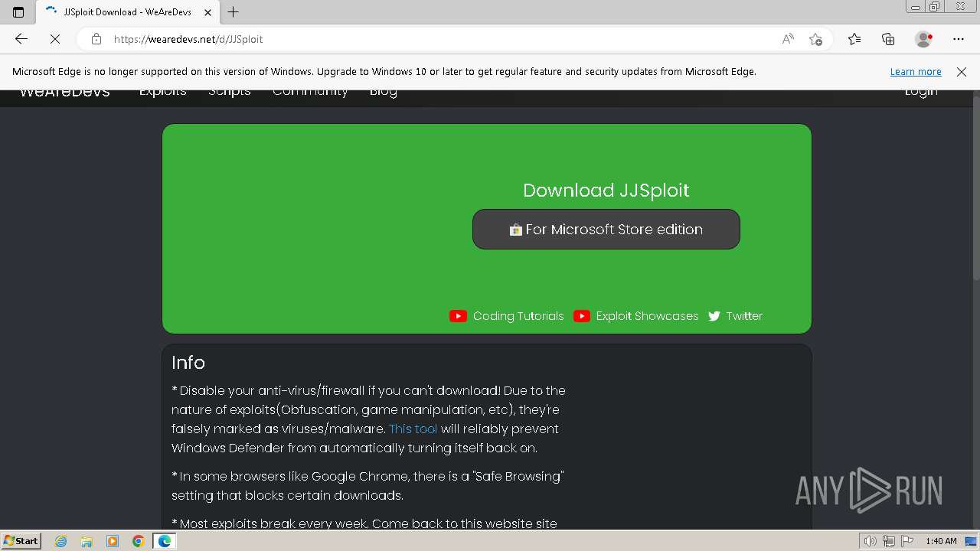Open the Community menu item
This screenshot has width=980, height=551.
click(x=310, y=93)
